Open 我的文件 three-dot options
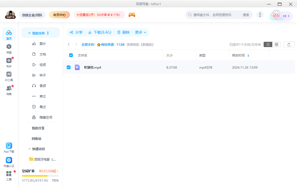Screen dimensions: 297x189 pos(48,33)
